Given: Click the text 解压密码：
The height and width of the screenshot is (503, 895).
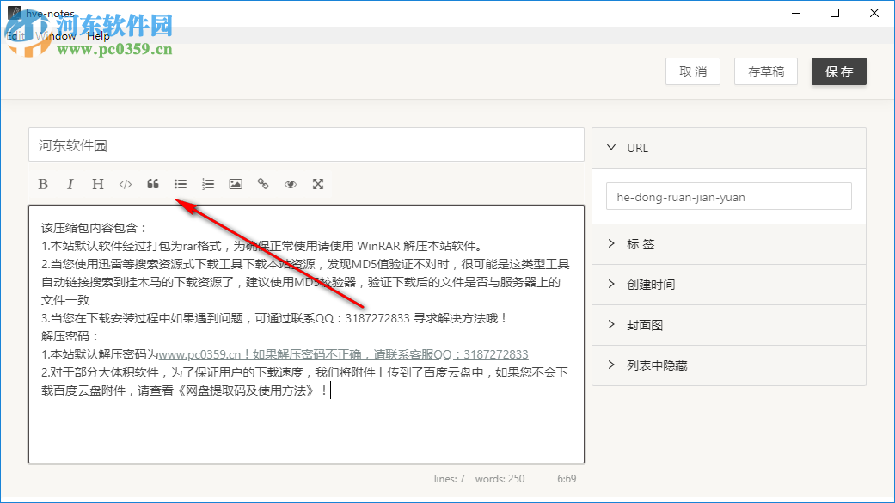Looking at the screenshot, I should pyautogui.click(x=70, y=336).
